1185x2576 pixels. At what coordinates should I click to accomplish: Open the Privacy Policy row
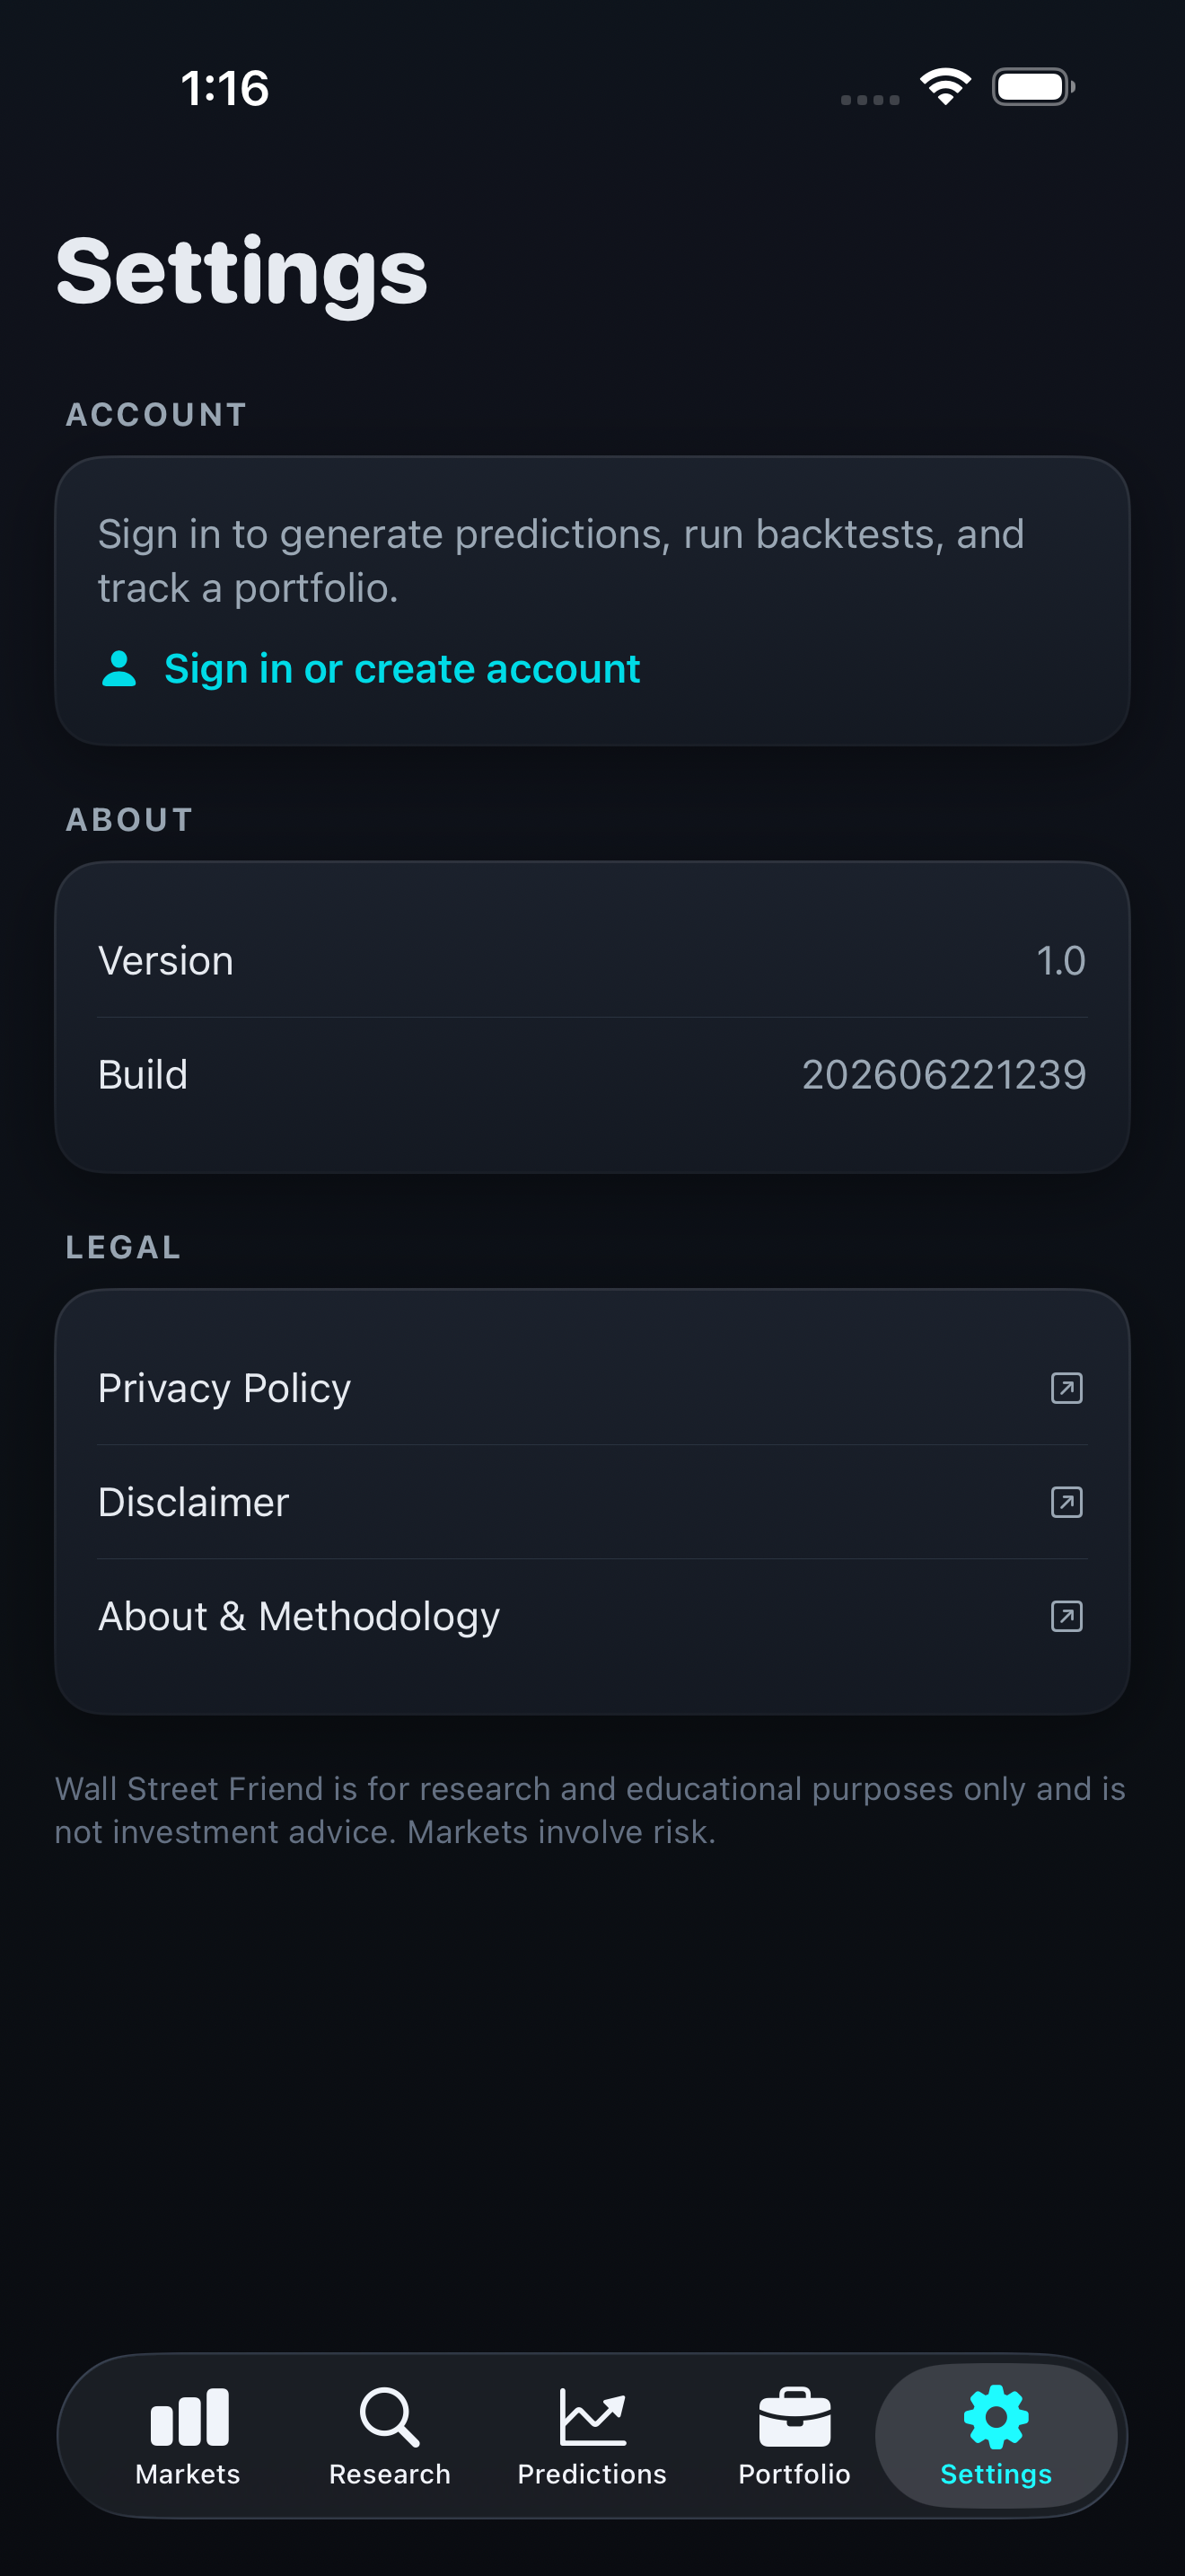[x=592, y=1388]
